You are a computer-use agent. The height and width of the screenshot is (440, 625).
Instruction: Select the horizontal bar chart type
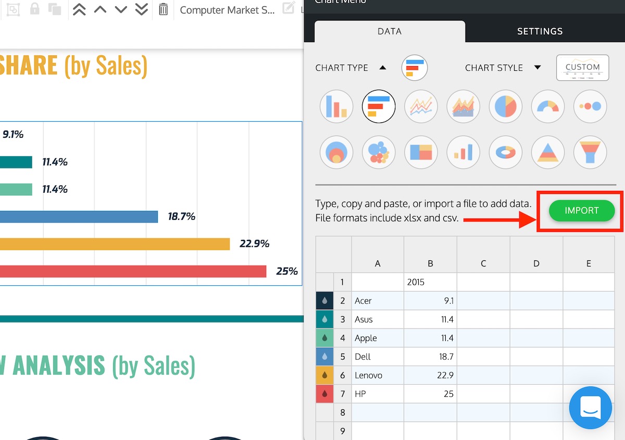click(x=379, y=106)
